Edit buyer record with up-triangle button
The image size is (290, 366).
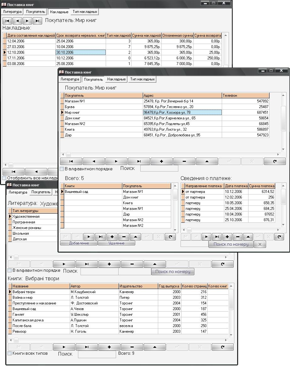[207, 161]
